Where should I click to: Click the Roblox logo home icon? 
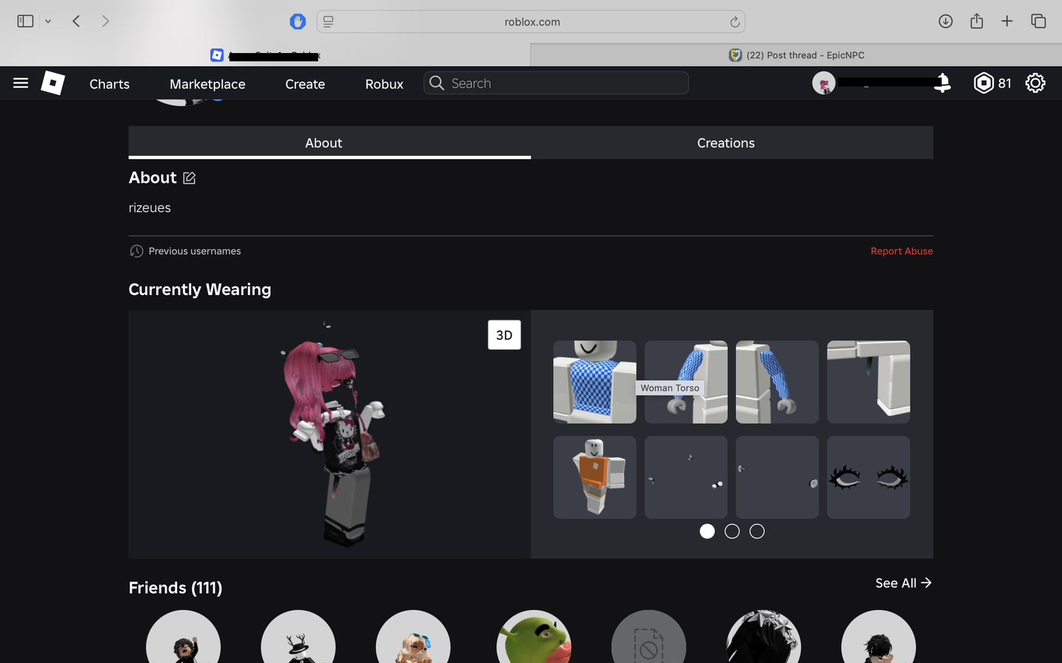click(53, 83)
